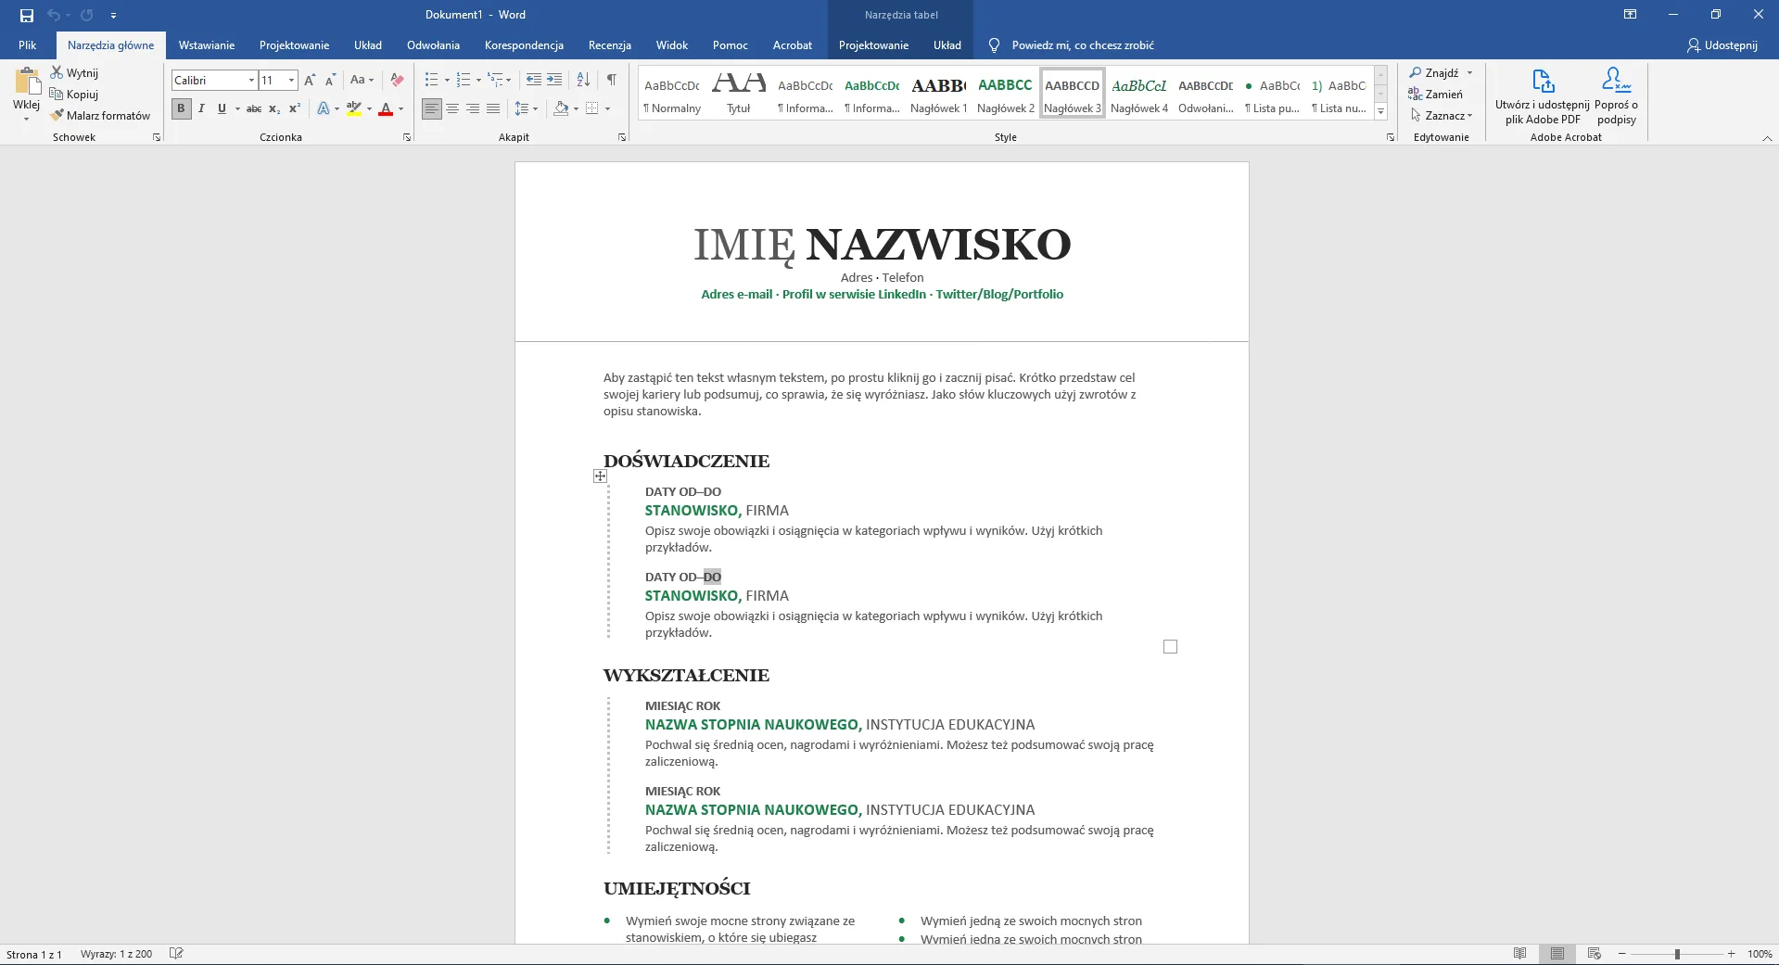Click Zamień to replace text

[1435, 94]
